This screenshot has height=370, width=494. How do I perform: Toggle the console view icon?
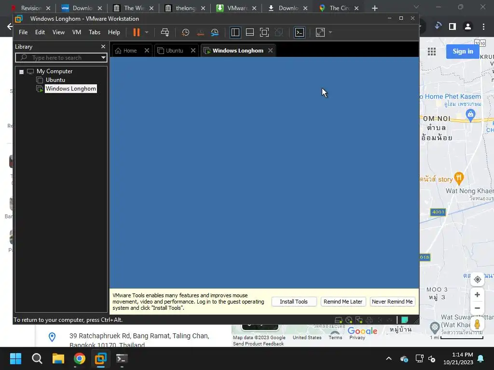[300, 32]
